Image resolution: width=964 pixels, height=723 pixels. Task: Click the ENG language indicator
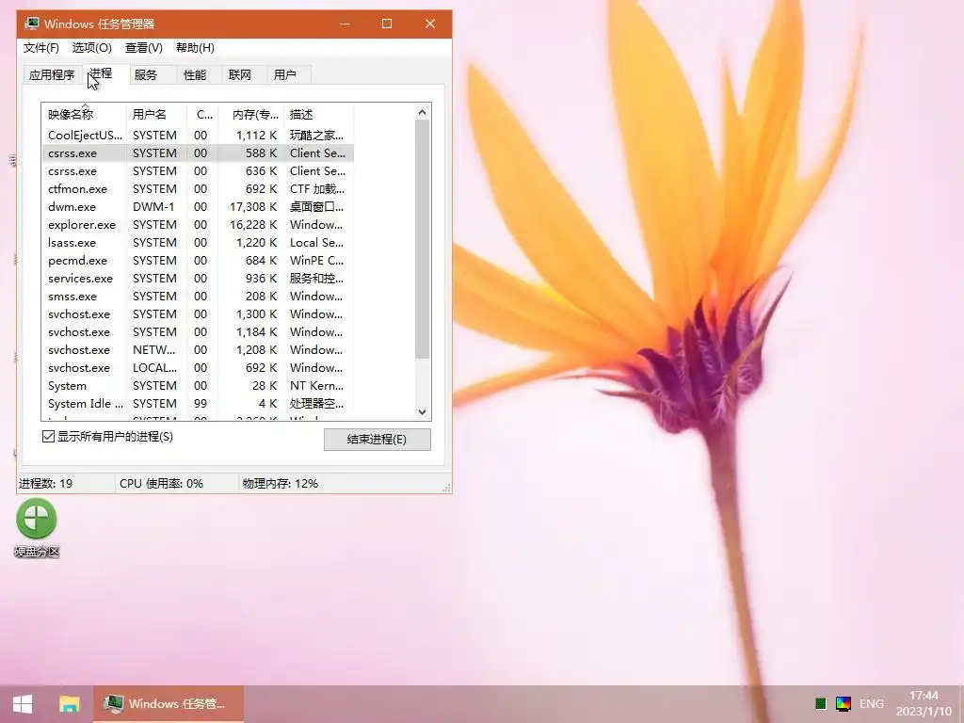871,704
